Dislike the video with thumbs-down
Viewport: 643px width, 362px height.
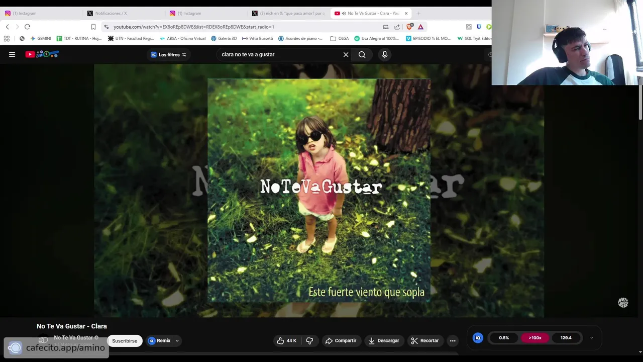tap(309, 341)
